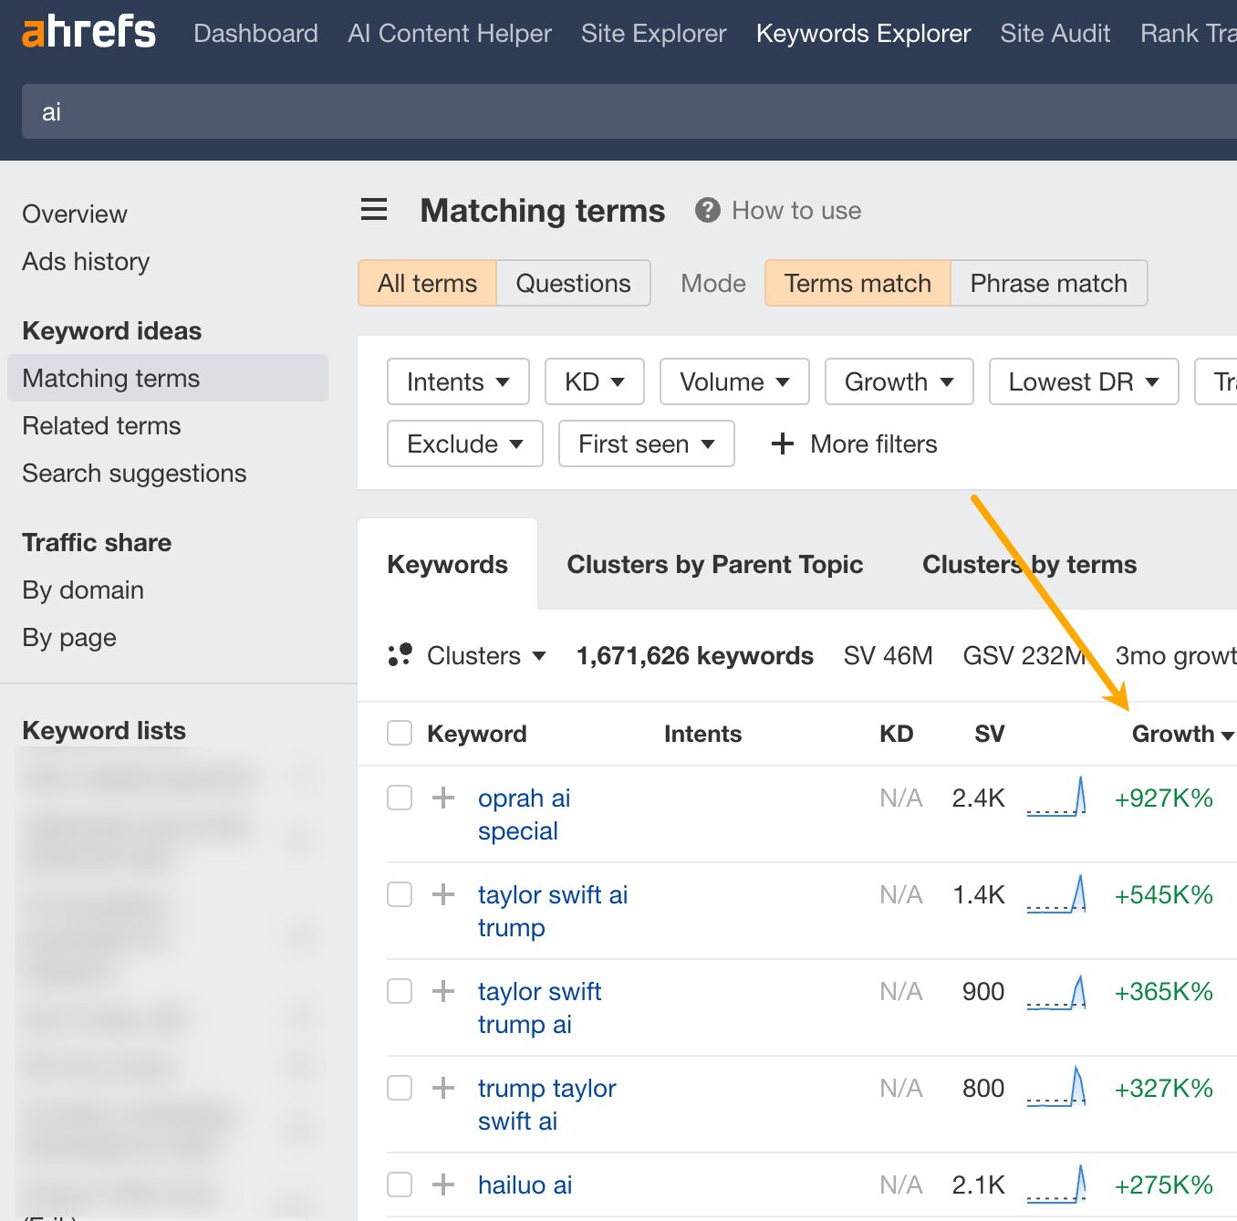
Task: Open the hamburger menu beside Matching terms
Action: click(x=373, y=210)
